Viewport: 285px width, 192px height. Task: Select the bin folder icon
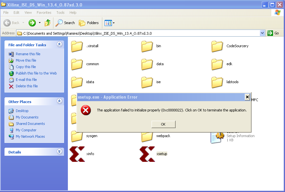[147, 46]
